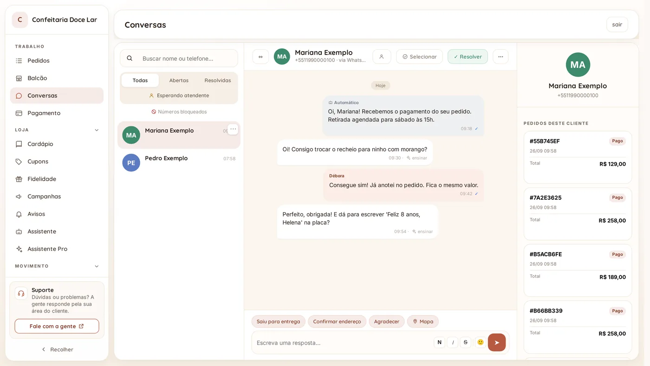Click the send arrow button
This screenshot has height=366, width=650.
497,342
